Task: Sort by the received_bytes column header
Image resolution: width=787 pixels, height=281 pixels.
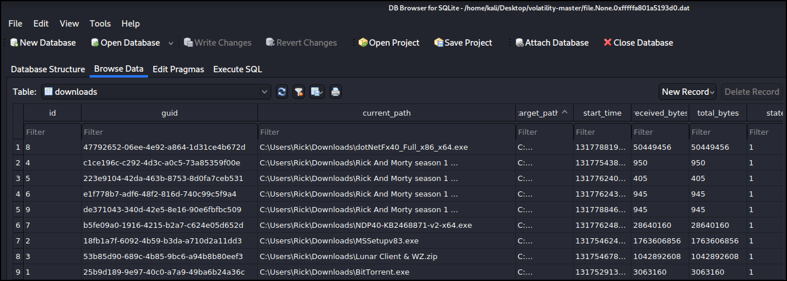Action: [x=660, y=113]
